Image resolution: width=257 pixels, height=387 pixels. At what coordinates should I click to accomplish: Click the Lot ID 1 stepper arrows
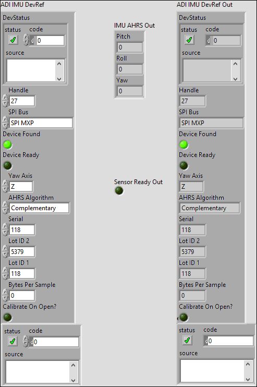(5, 273)
